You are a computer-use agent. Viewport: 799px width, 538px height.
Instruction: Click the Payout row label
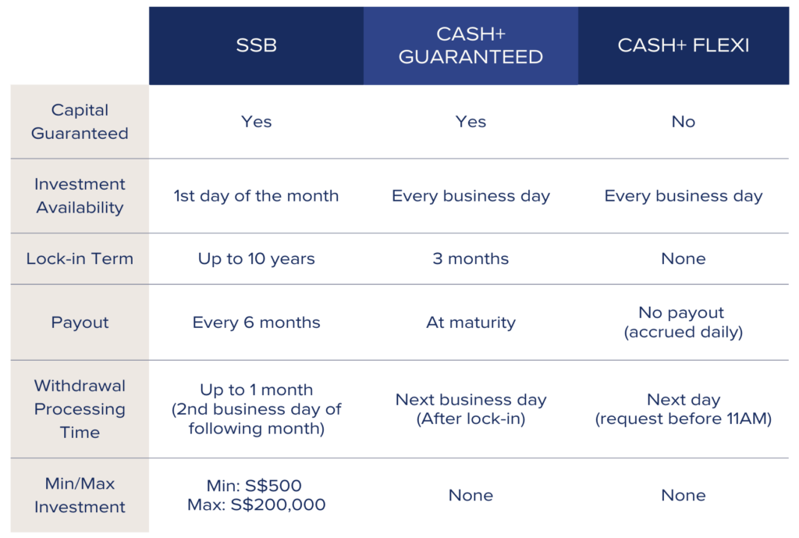click(x=80, y=322)
